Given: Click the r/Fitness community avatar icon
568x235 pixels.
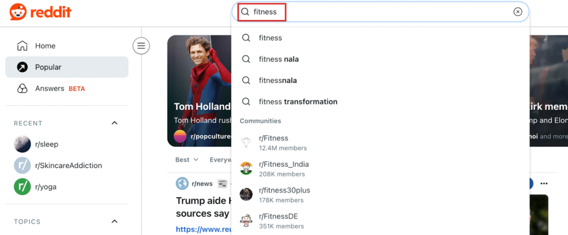Looking at the screenshot, I should click(x=246, y=142).
